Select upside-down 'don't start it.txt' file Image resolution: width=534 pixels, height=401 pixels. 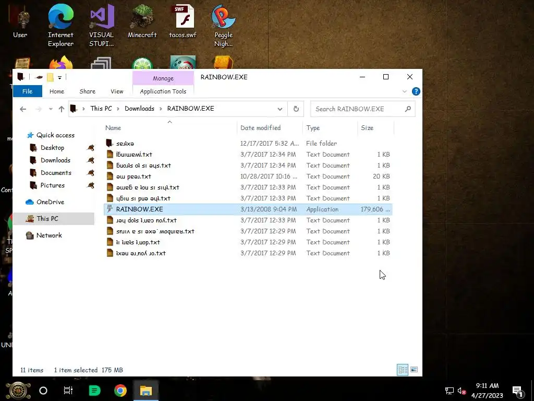248,242
